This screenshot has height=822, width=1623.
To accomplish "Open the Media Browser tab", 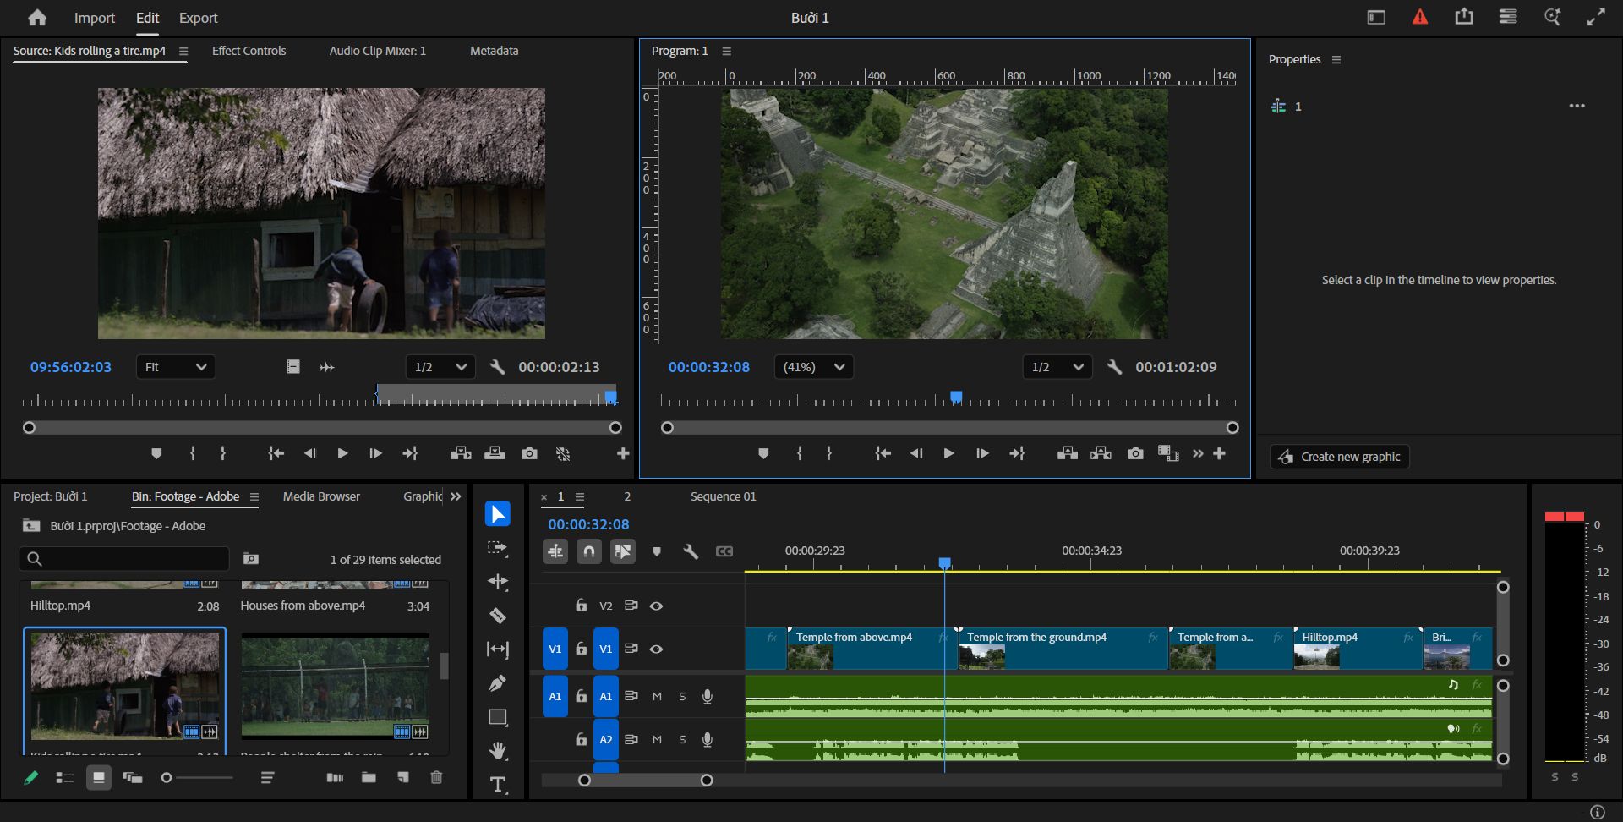I will click(x=321, y=496).
